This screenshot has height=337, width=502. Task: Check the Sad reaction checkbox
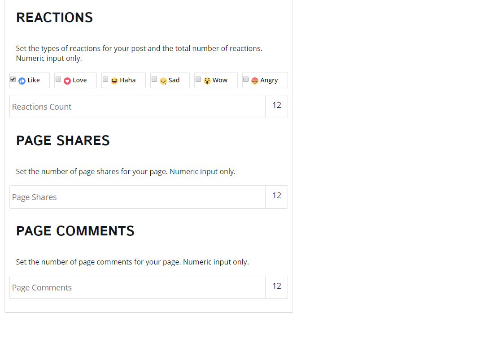point(154,79)
